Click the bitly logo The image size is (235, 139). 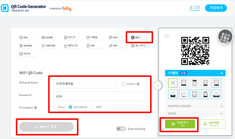(67, 9)
